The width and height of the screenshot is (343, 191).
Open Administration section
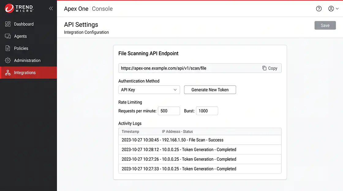pos(28,61)
